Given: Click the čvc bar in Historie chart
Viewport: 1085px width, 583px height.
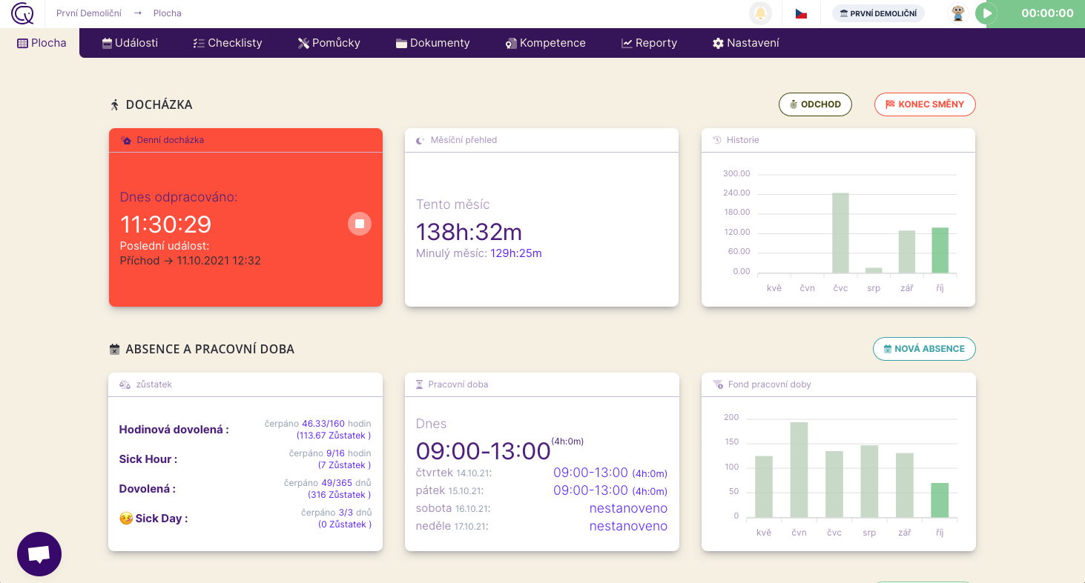Looking at the screenshot, I should click(840, 233).
